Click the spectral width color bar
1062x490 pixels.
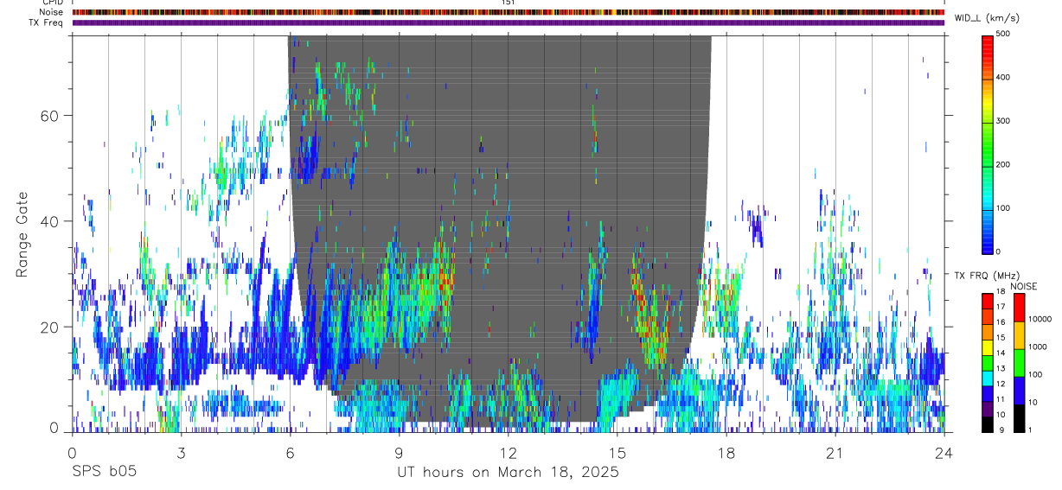click(x=988, y=143)
